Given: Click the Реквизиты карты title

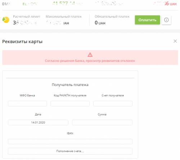Looking at the screenshot, I should pos(22,42).
